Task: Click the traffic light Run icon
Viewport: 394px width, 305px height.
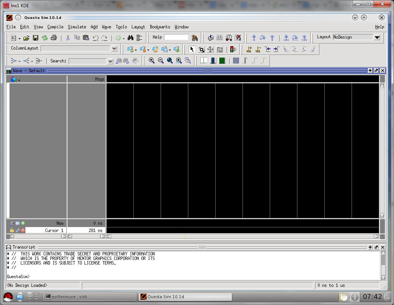Action: 233,50
